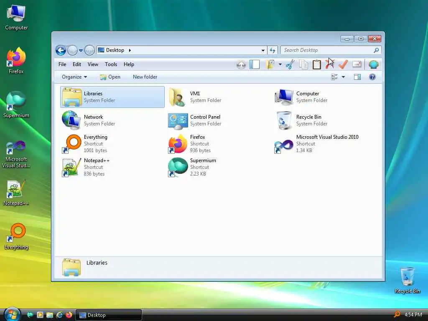This screenshot has width=428, height=321.
Task: Click the Supermium icon on the desktop
Action: 16,104
